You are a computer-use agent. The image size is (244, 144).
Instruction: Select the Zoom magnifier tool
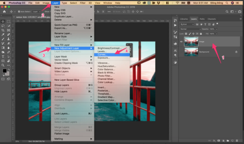[x=3, y=65]
